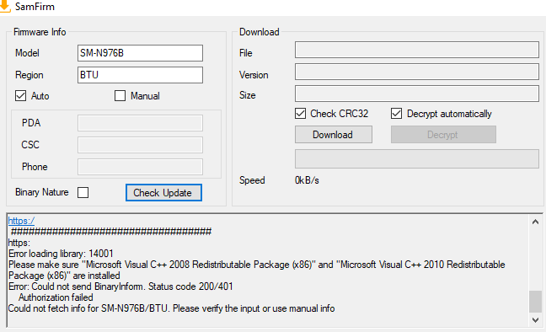Image resolution: width=546 pixels, height=332 pixels.
Task: Click the Size field in Download
Action: 417,94
